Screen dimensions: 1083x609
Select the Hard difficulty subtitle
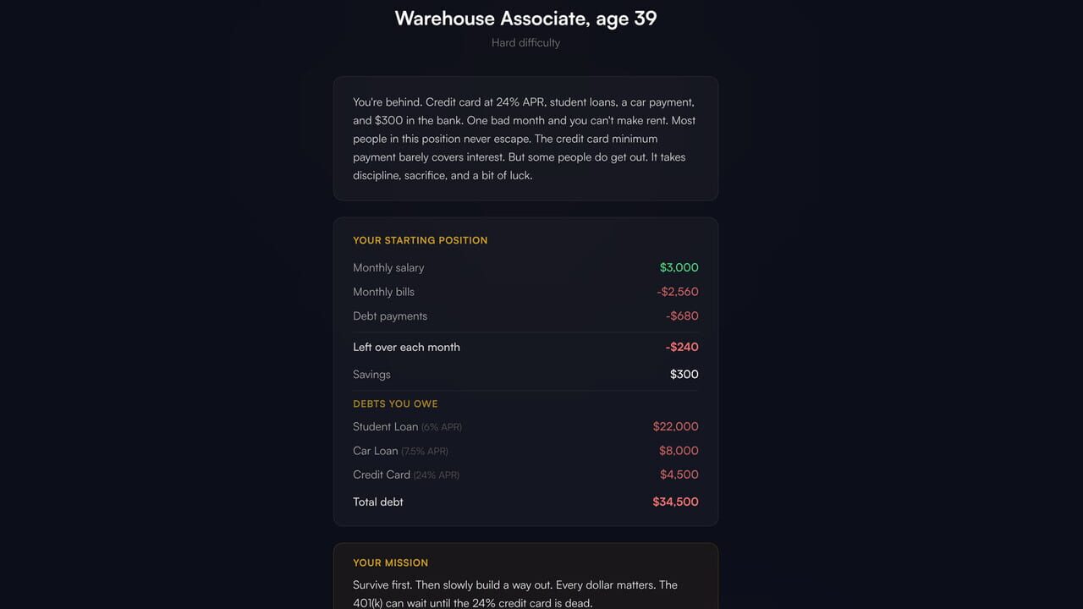pyautogui.click(x=525, y=42)
